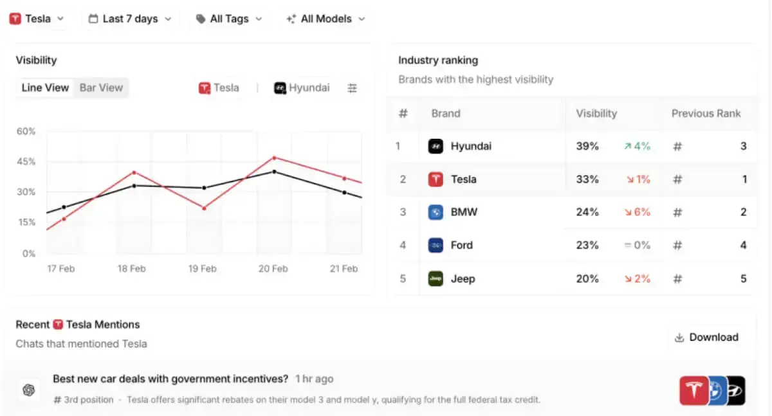Click the Tesla brand icon in the header

pos(16,19)
